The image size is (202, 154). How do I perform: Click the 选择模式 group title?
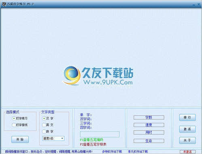click(13, 112)
